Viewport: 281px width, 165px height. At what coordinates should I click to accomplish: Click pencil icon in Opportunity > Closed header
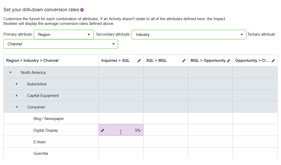(x=273, y=61)
